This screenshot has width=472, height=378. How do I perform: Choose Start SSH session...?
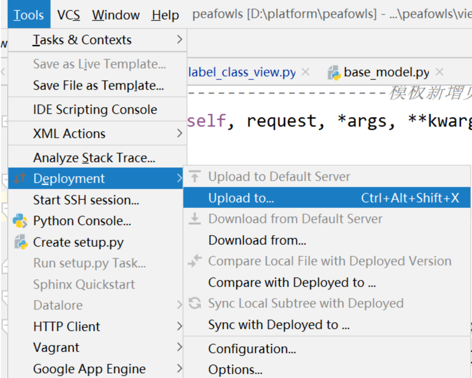coord(86,200)
